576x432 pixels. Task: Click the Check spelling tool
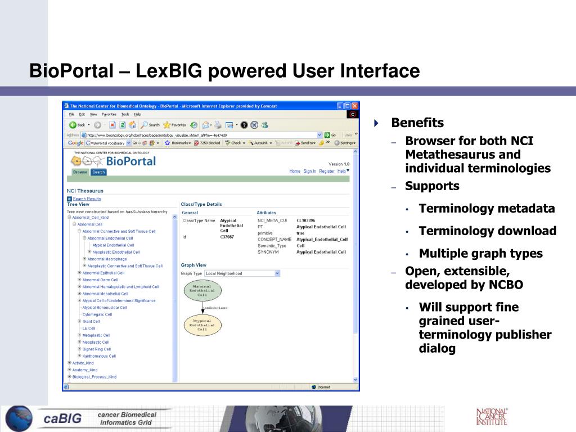click(235, 143)
